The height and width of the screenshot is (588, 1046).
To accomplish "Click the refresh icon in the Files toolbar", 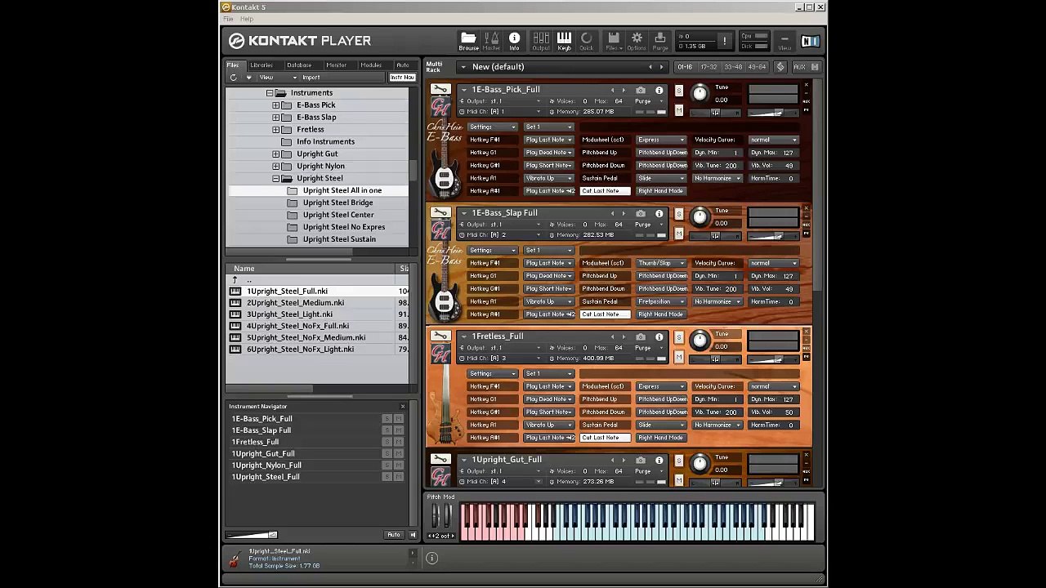I will click(x=233, y=78).
